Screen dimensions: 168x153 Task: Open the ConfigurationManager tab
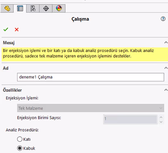[33, 9]
